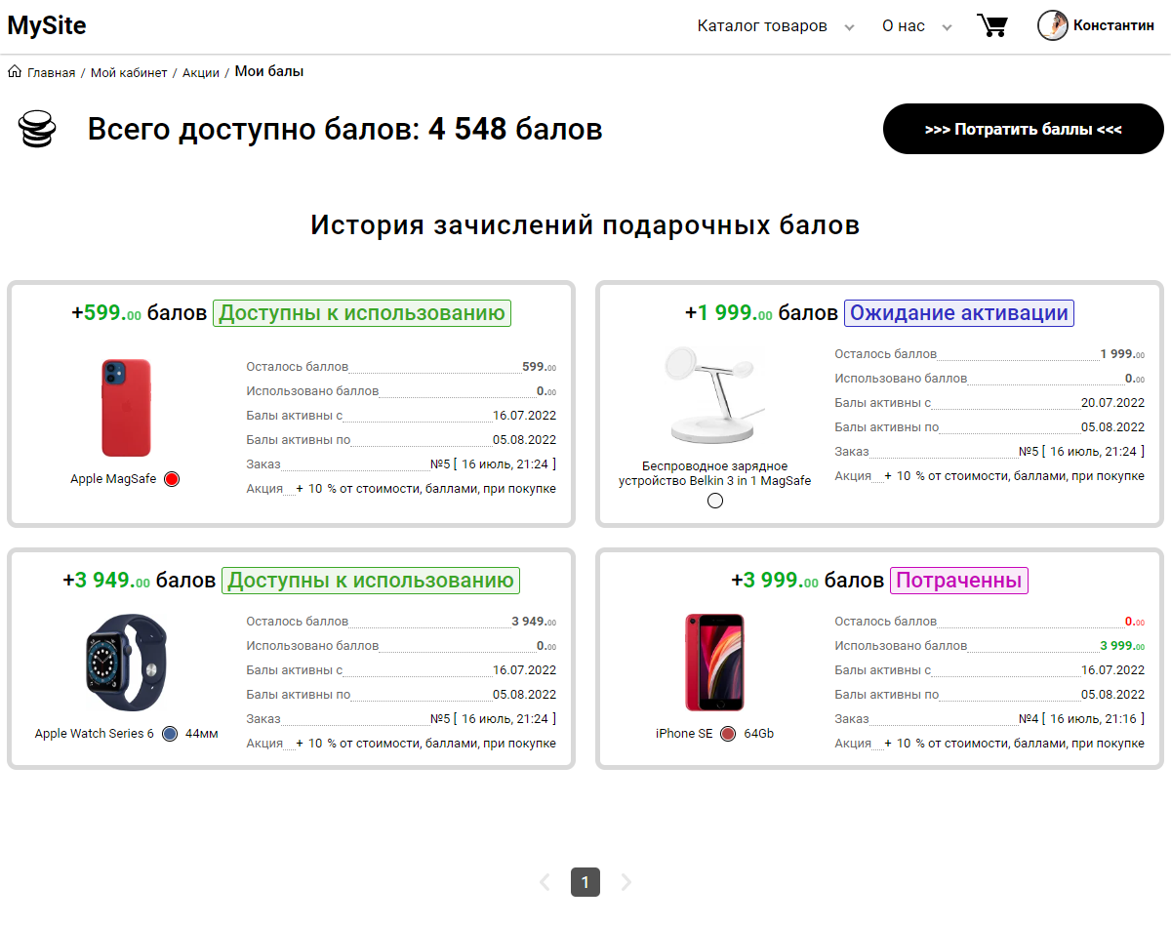Go to next page with right arrow

(x=626, y=881)
